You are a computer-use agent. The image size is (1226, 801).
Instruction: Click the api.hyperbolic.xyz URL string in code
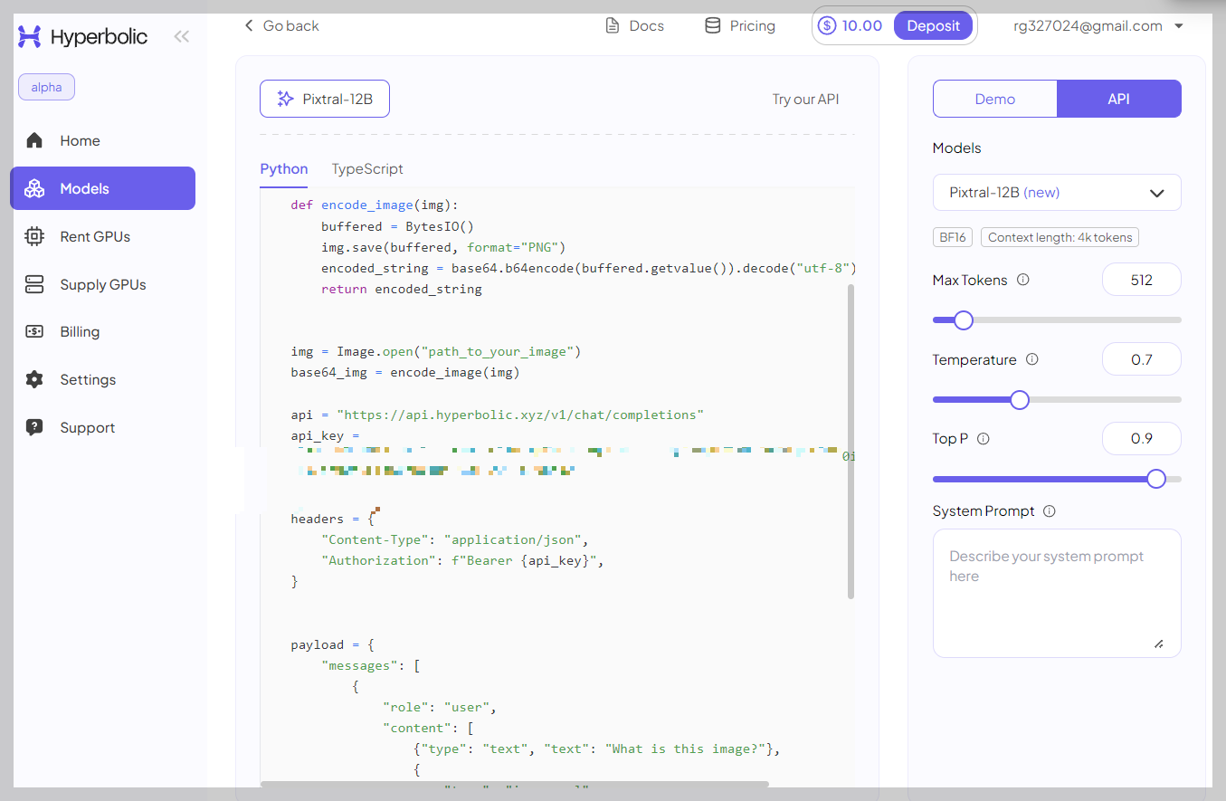520,415
